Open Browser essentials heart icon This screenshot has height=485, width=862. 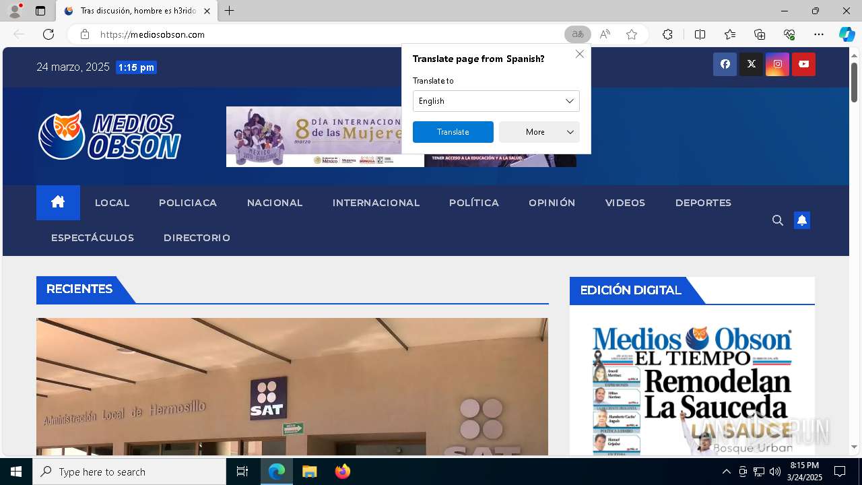pos(789,34)
